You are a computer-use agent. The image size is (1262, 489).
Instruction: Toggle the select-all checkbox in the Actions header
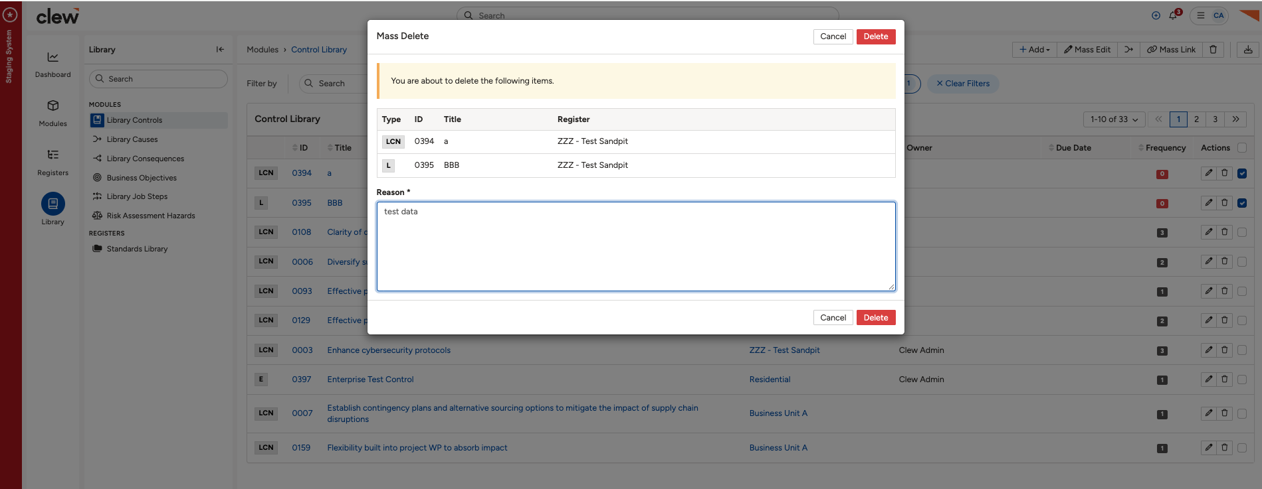pyautogui.click(x=1242, y=147)
